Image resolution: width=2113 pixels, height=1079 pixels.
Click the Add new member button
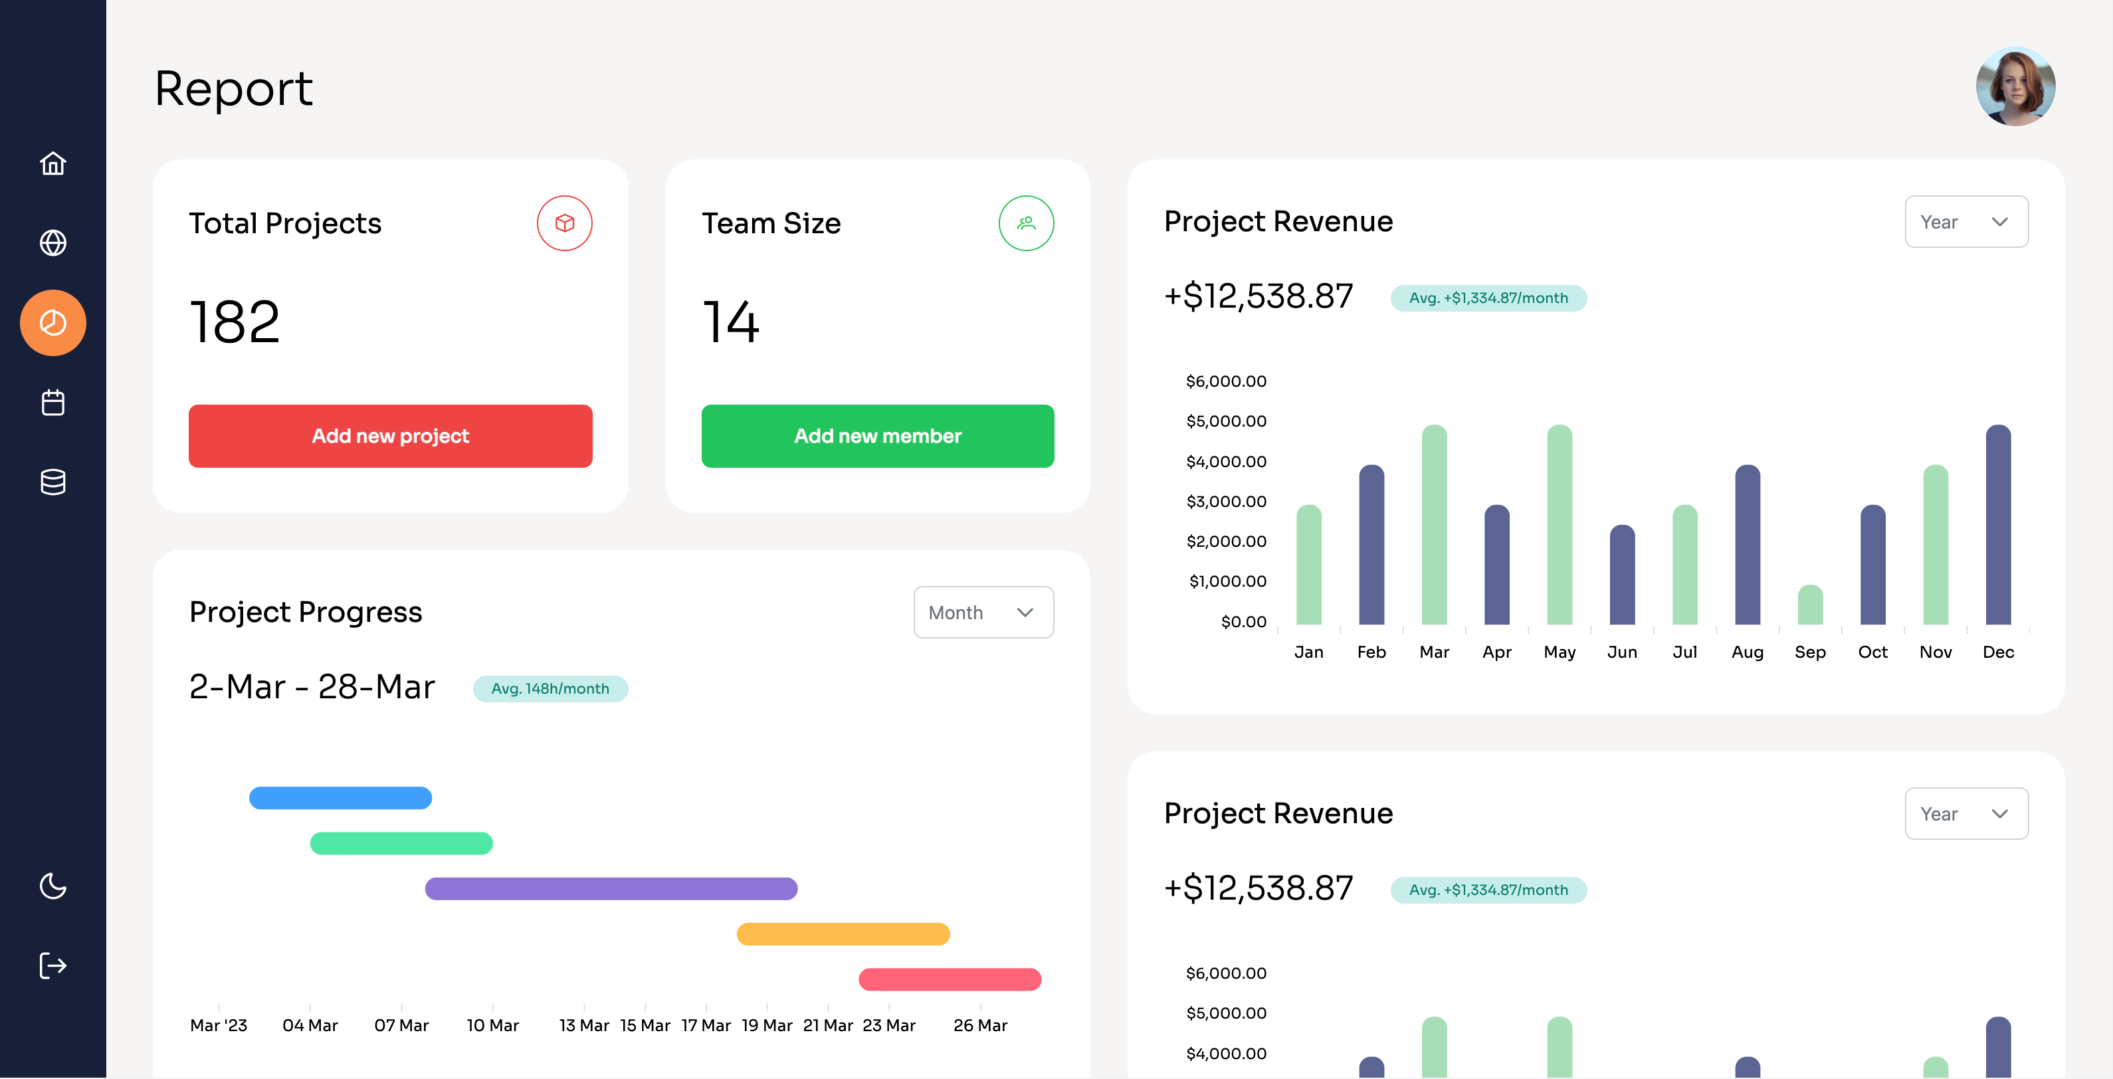pos(877,435)
